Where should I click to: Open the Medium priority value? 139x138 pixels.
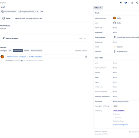coord(120,47)
